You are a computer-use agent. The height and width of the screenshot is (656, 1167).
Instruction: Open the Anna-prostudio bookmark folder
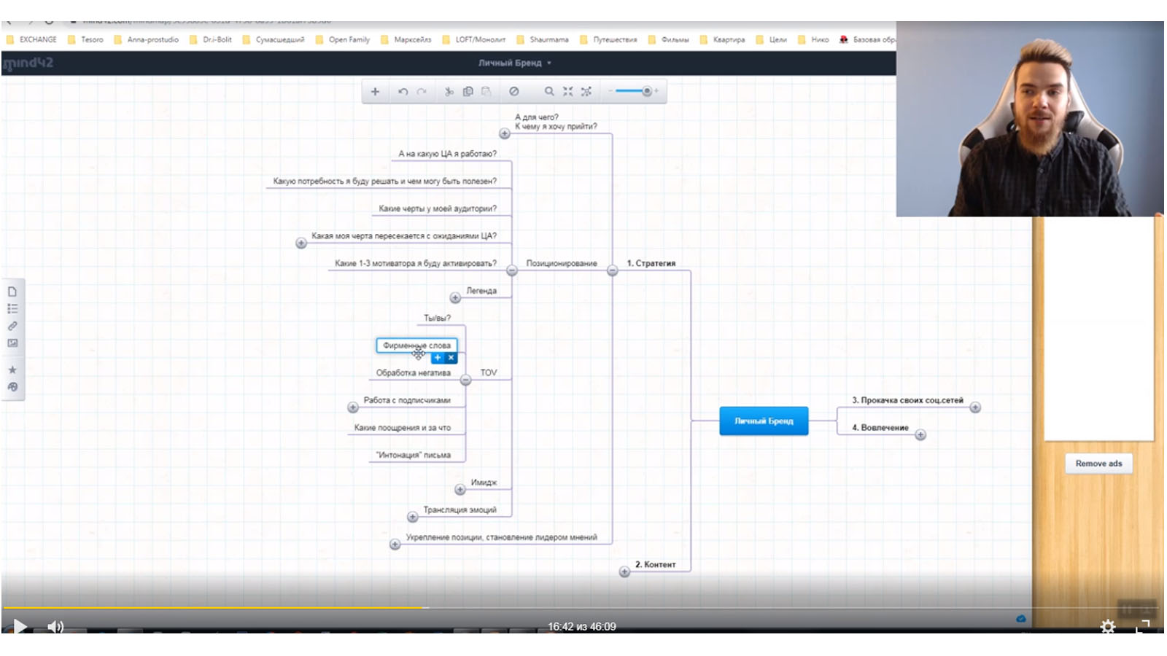147,39
